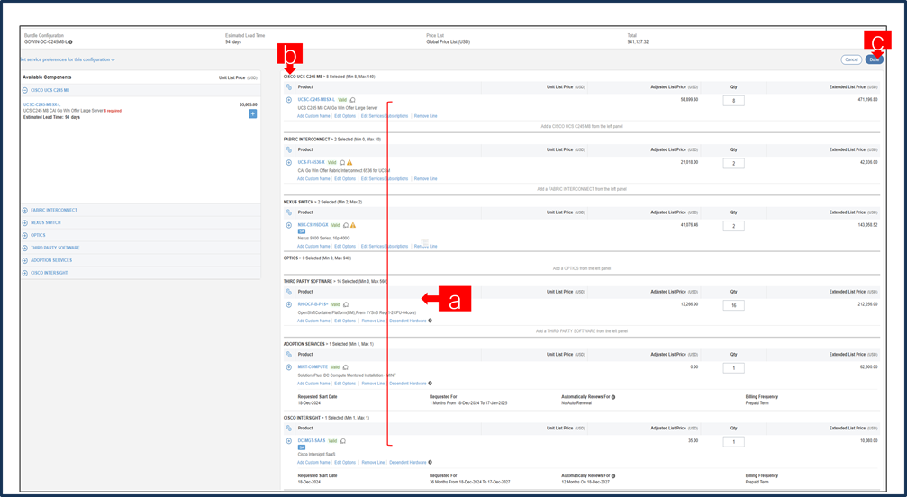The height and width of the screenshot is (497, 907).
Task: Expand the FABRIC INTERCONNECT component group
Action: [x=25, y=211]
